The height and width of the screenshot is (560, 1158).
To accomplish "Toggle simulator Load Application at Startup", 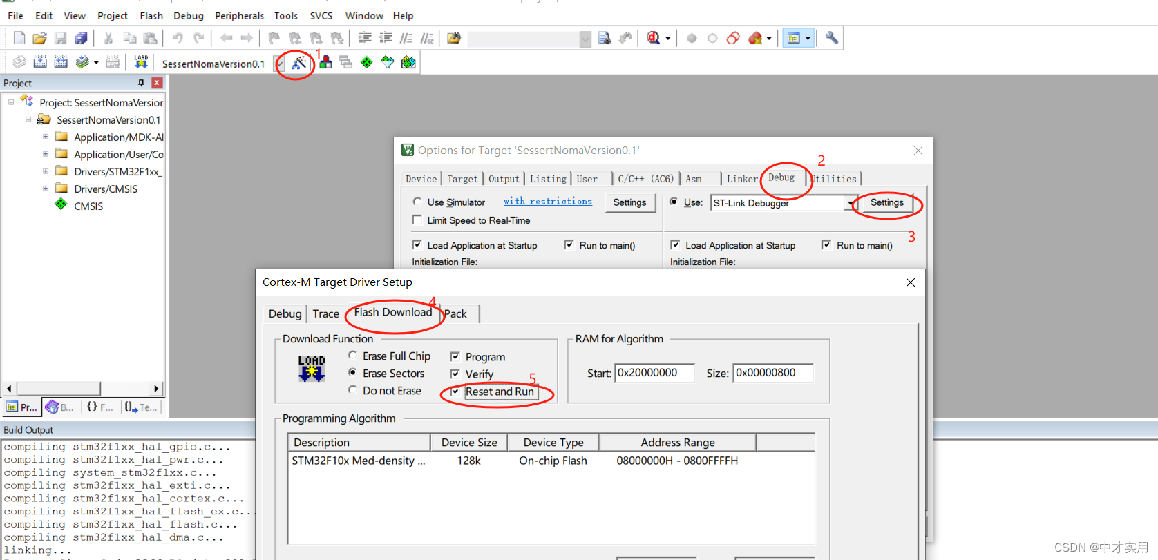I will pos(417,244).
